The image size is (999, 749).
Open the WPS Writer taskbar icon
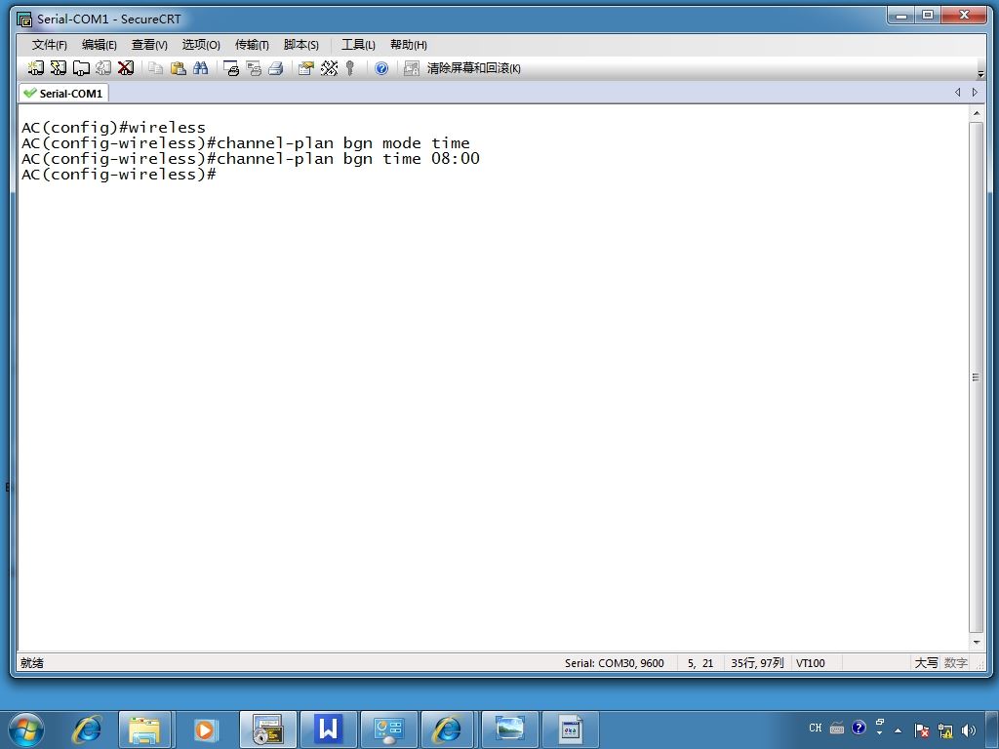point(328,729)
